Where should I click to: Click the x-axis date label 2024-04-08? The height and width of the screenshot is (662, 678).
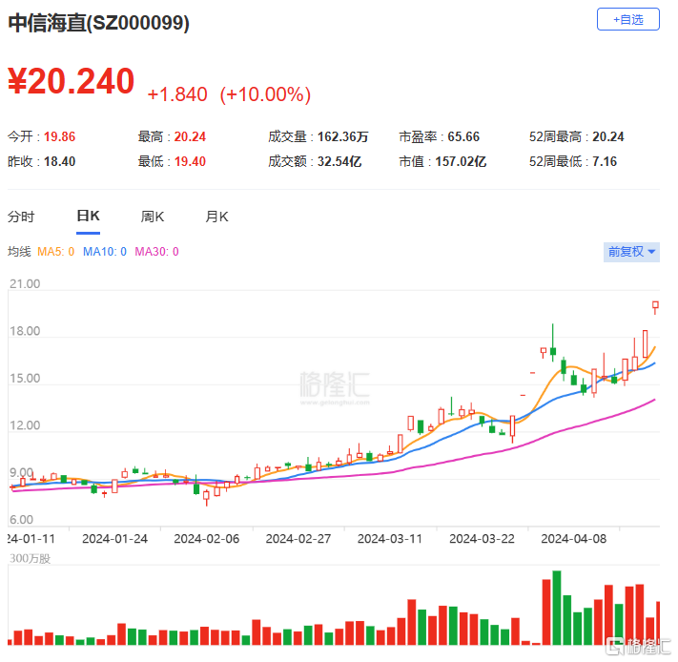(574, 539)
